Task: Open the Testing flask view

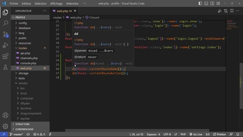Action: pyautogui.click(x=5, y=67)
